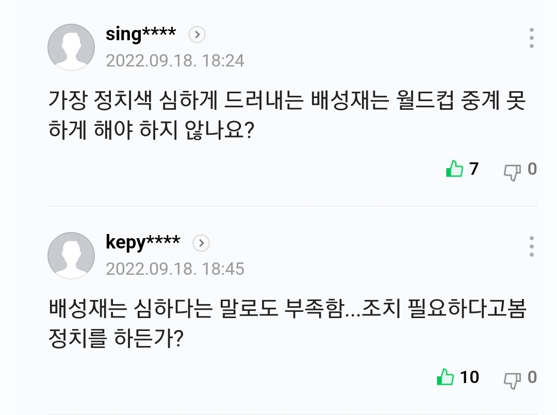Image resolution: width=557 pixels, height=415 pixels.
Task: Like the comment by sing****
Action: 454,169
